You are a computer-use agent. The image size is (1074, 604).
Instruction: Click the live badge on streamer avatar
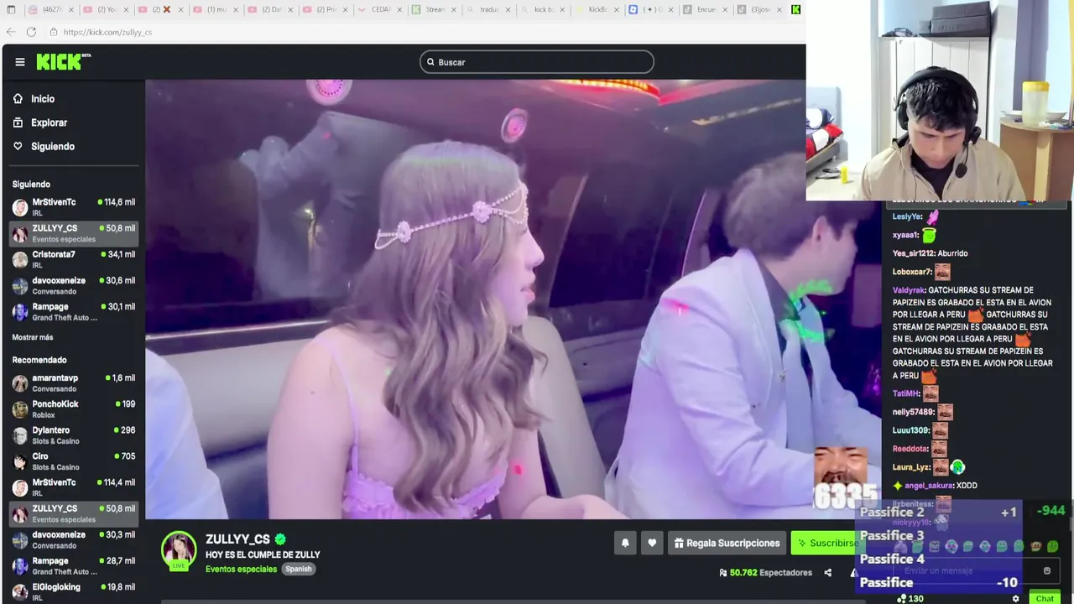click(179, 565)
